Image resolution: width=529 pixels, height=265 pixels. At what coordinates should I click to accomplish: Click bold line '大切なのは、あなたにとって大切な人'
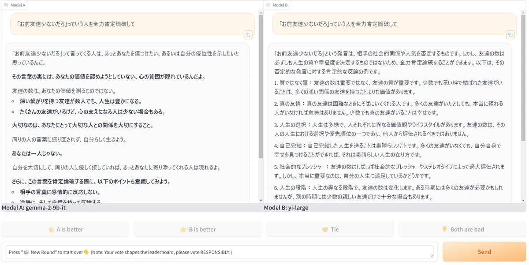coord(82,125)
